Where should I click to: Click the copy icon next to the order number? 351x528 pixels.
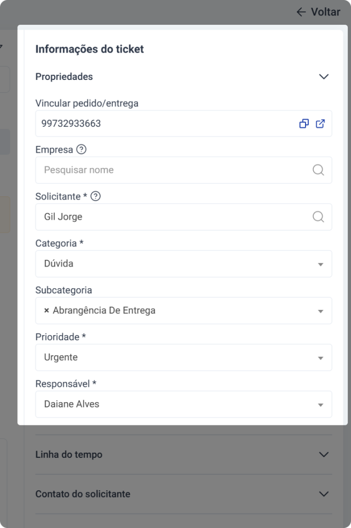tap(304, 124)
